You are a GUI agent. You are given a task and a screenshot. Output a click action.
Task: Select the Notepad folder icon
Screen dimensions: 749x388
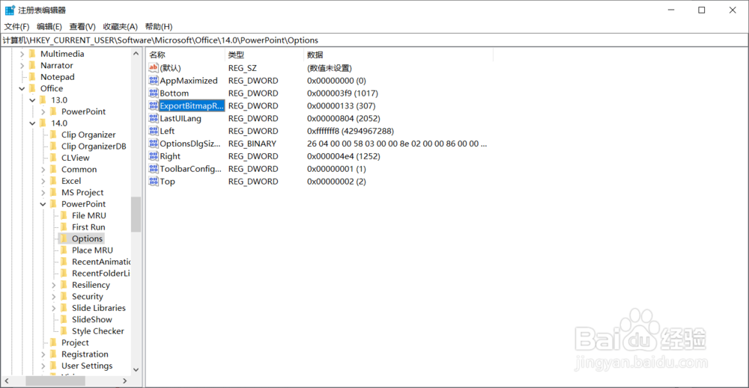tap(32, 77)
